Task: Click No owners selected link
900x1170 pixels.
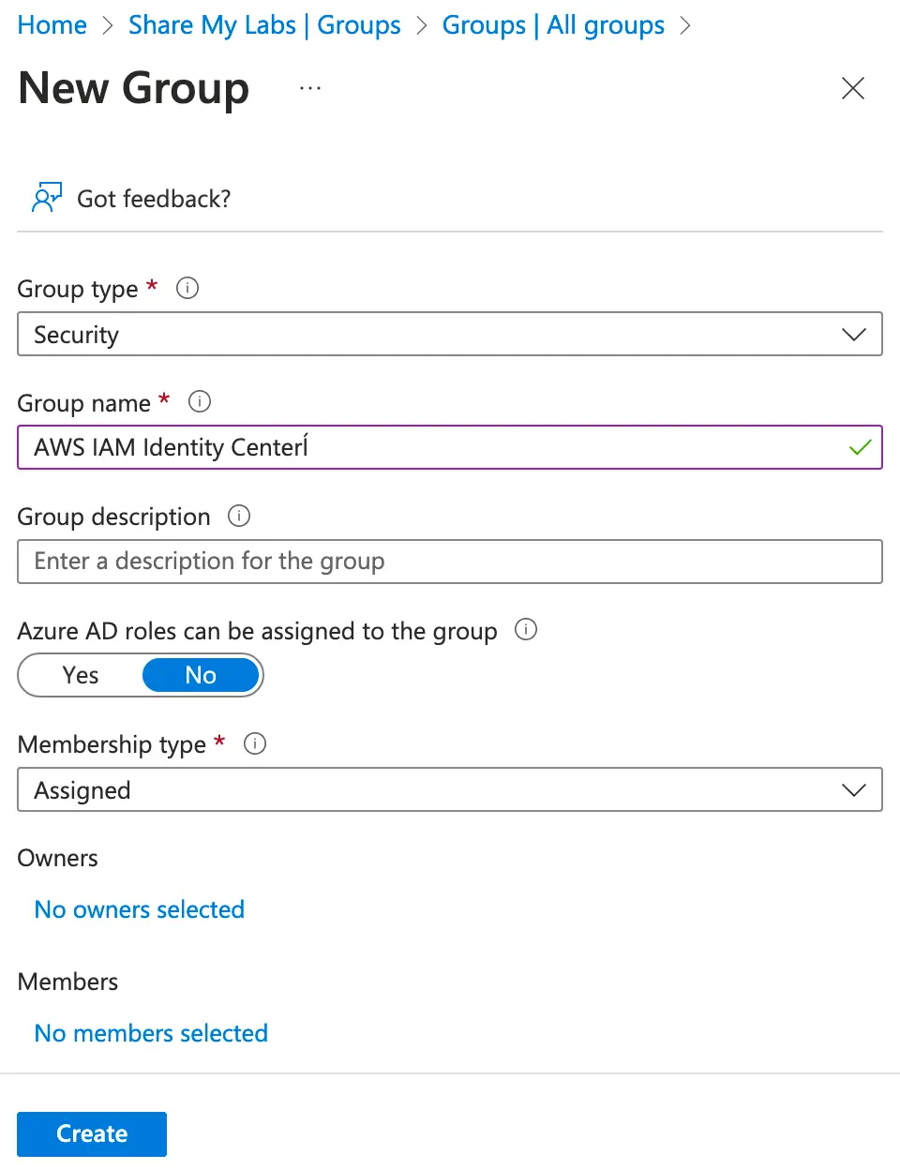Action: (140, 909)
